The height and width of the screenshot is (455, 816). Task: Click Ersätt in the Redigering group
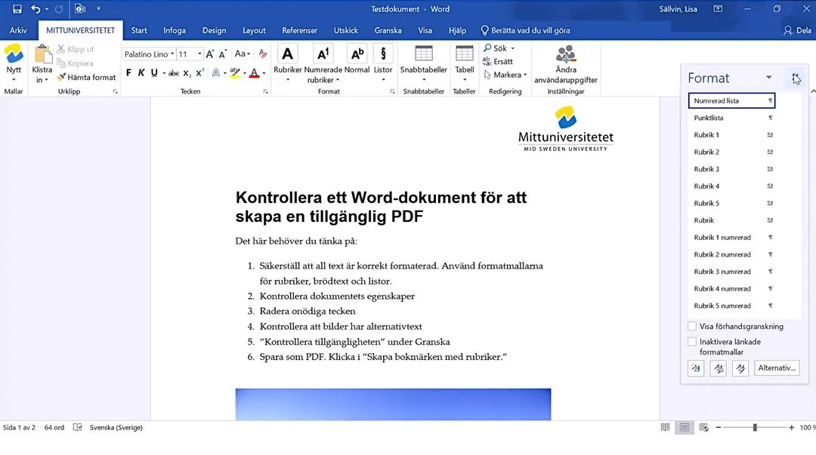(502, 60)
